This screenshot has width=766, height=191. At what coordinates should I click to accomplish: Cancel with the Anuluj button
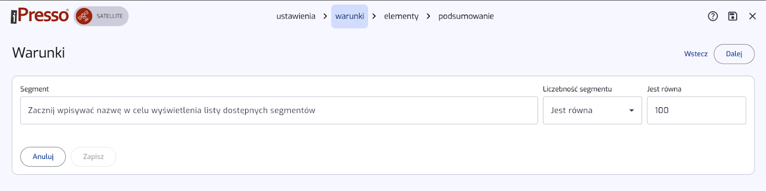43,157
